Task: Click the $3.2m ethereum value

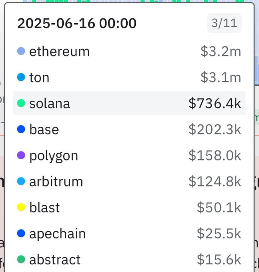Action: pos(221,52)
